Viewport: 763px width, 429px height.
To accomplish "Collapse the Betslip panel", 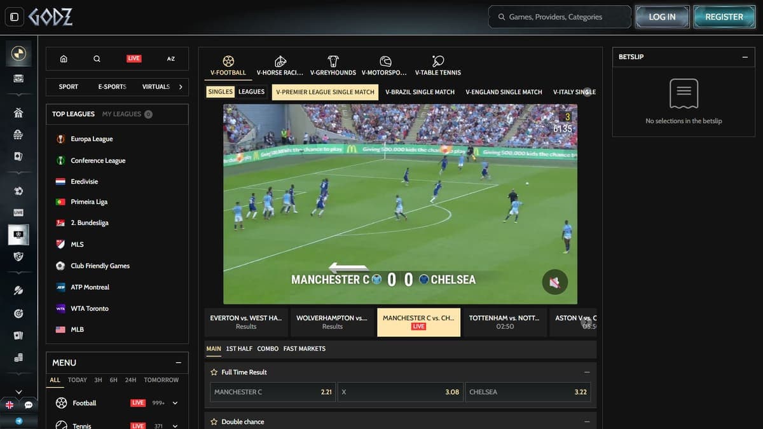I will pos(745,57).
